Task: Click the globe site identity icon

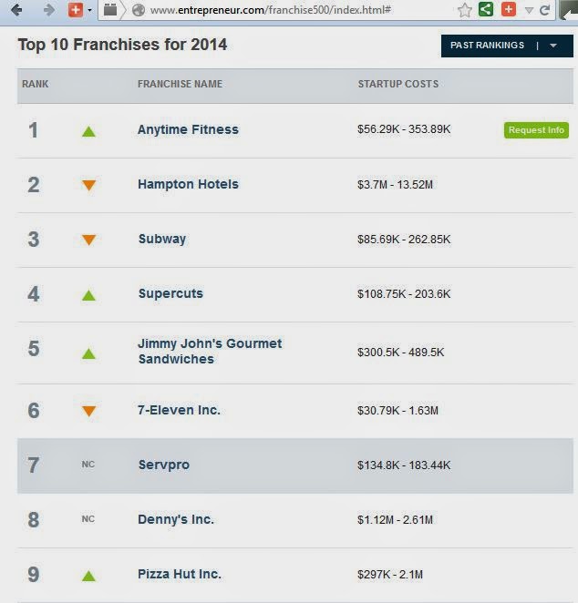Action: click(139, 10)
